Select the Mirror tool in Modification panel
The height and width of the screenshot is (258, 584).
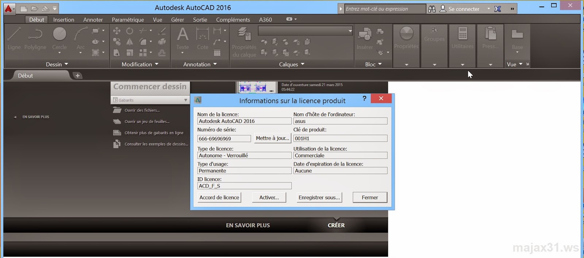(130, 42)
